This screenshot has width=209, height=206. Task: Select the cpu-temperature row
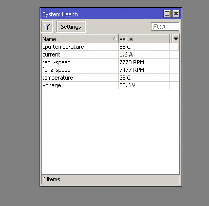pyautogui.click(x=63, y=47)
